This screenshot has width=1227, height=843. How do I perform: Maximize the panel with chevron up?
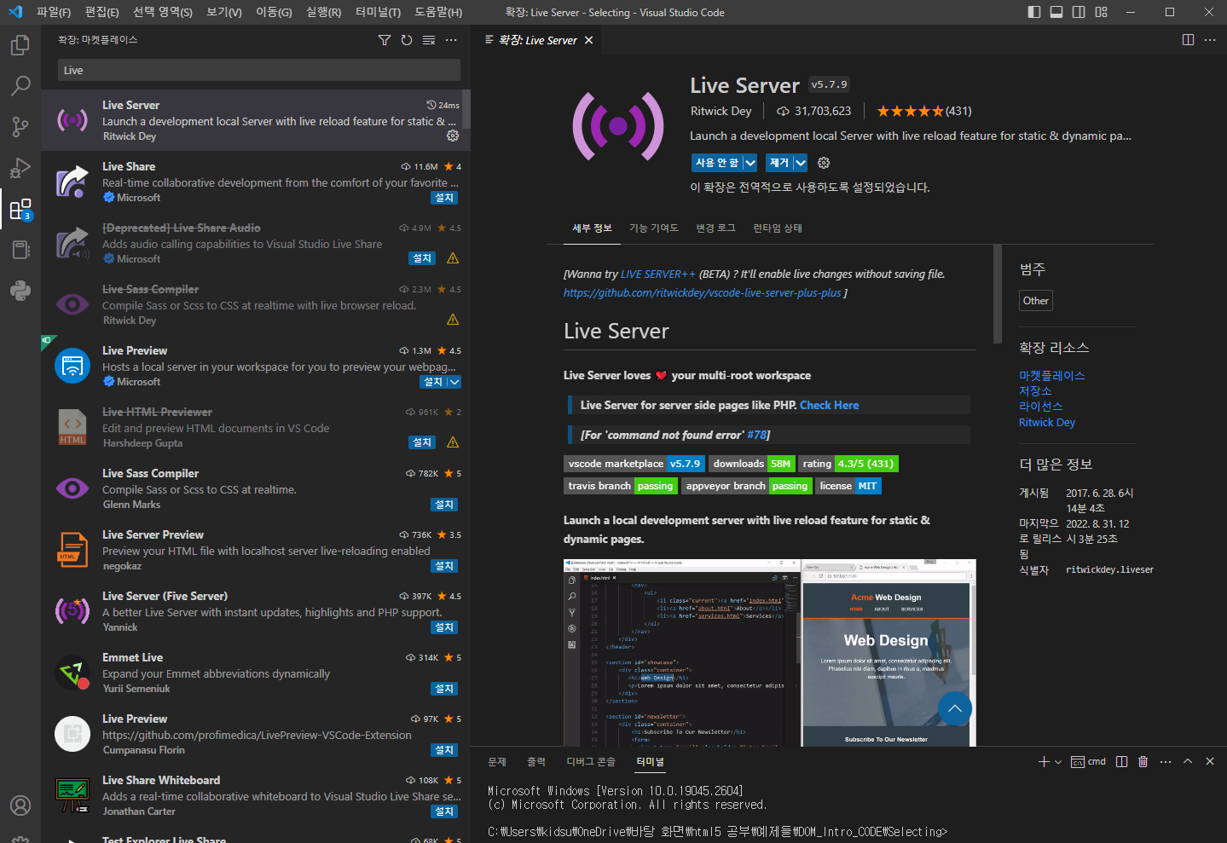point(1188,761)
